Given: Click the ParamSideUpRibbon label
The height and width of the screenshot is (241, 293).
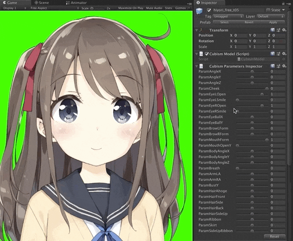Looking at the screenshot, I should click(216, 231).
